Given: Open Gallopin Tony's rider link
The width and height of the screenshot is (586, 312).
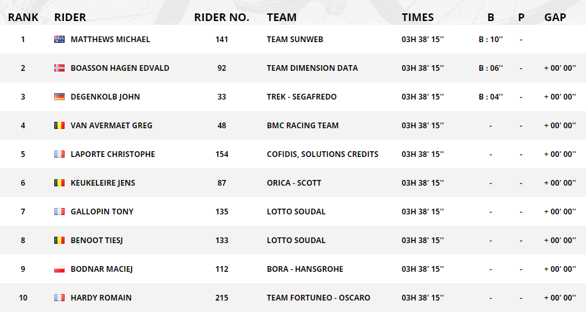Looking at the screenshot, I should click(x=102, y=212).
